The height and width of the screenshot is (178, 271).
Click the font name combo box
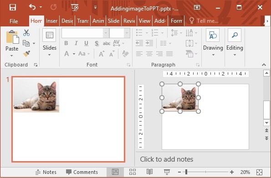coord(85,33)
